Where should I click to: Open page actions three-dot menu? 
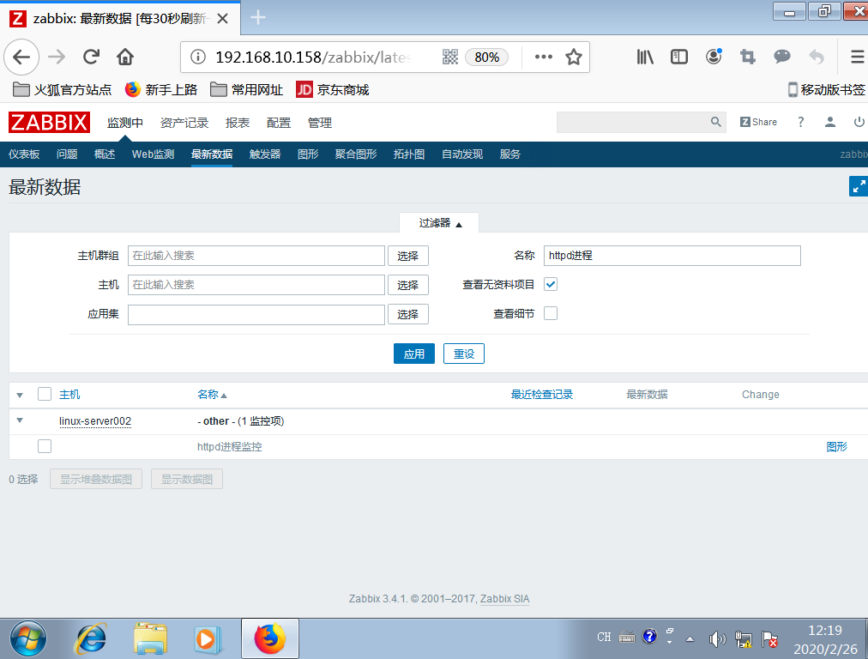(x=543, y=57)
